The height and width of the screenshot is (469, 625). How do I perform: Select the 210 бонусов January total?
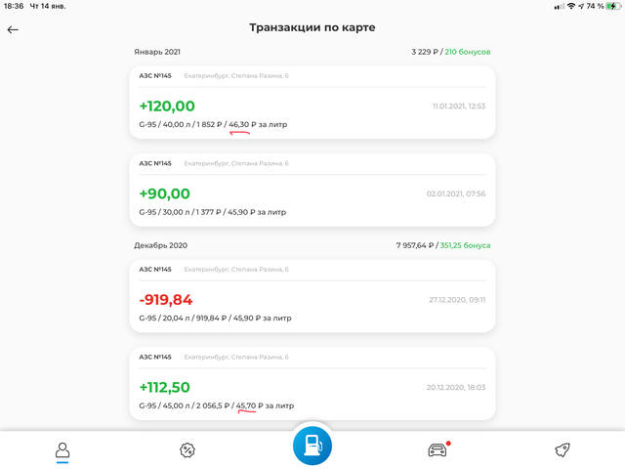click(468, 52)
